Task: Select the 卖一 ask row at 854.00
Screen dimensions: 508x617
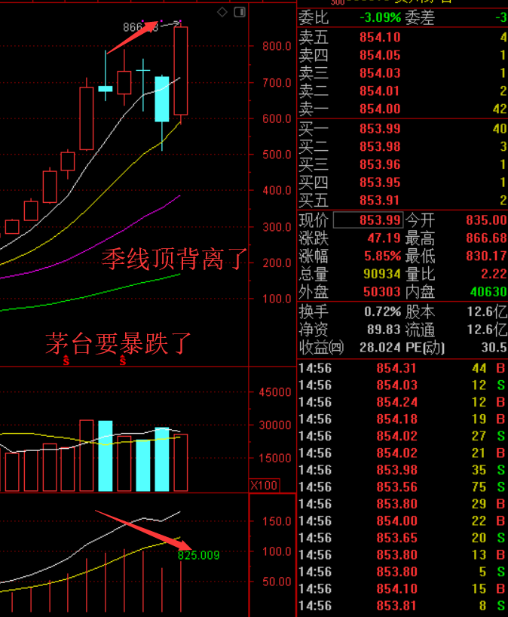Action: point(402,109)
